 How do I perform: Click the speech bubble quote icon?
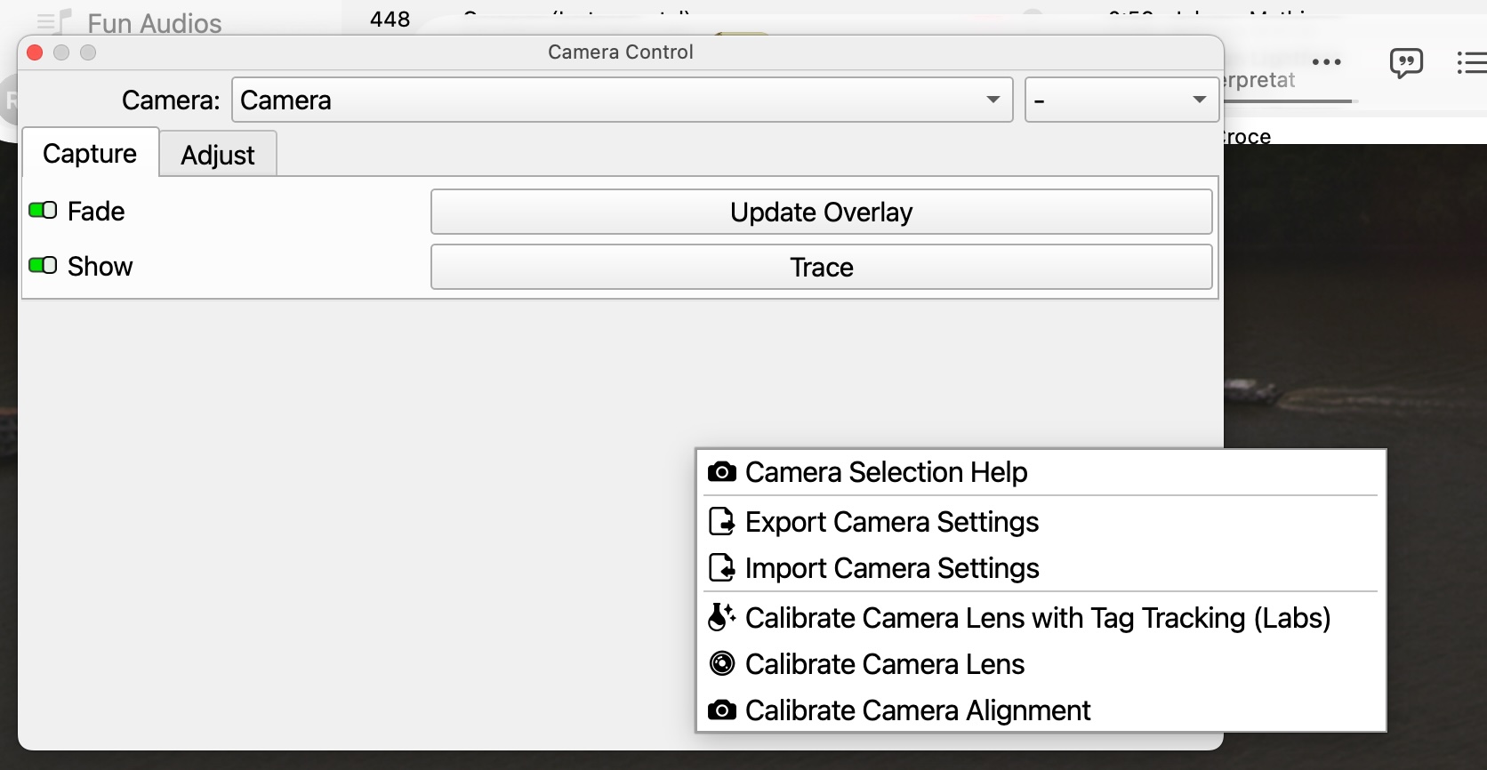click(x=1406, y=62)
